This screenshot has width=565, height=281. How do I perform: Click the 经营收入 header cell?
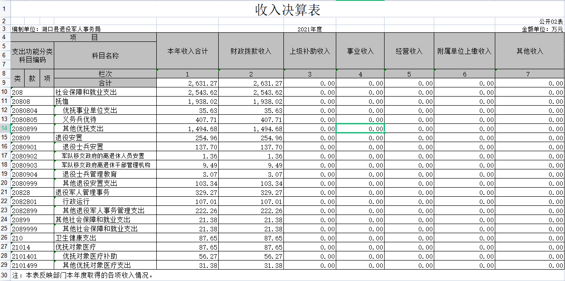409,51
